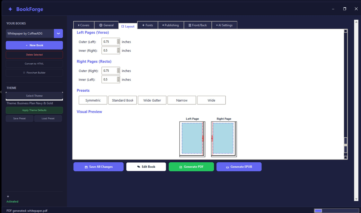Screen dimensions: 361x213
Task: Click the sparkle icon above Activated
Action: point(8,196)
